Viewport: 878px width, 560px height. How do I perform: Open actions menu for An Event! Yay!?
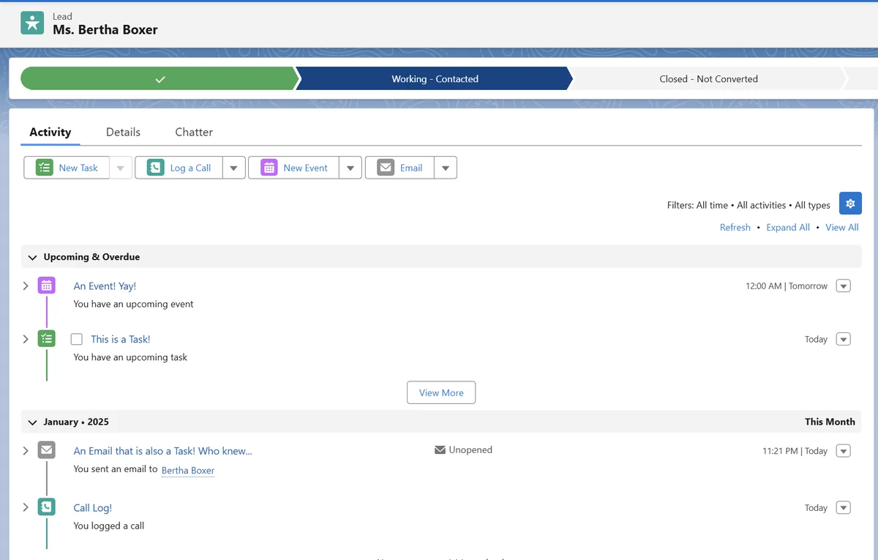click(x=844, y=286)
